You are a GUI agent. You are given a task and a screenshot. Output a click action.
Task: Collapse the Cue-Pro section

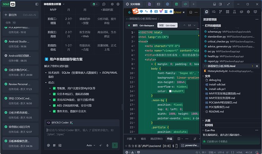pos(208,130)
